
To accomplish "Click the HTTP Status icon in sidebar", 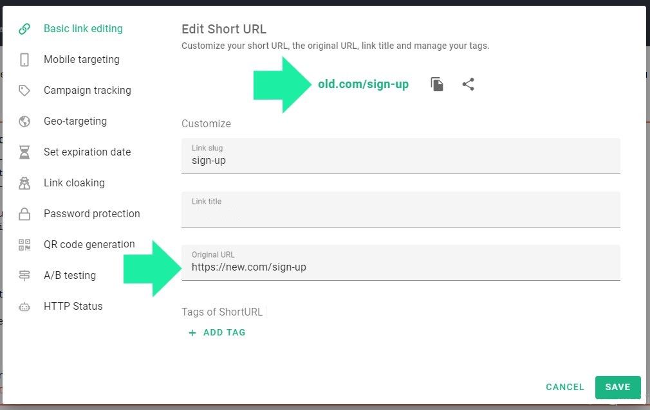I will [24, 306].
